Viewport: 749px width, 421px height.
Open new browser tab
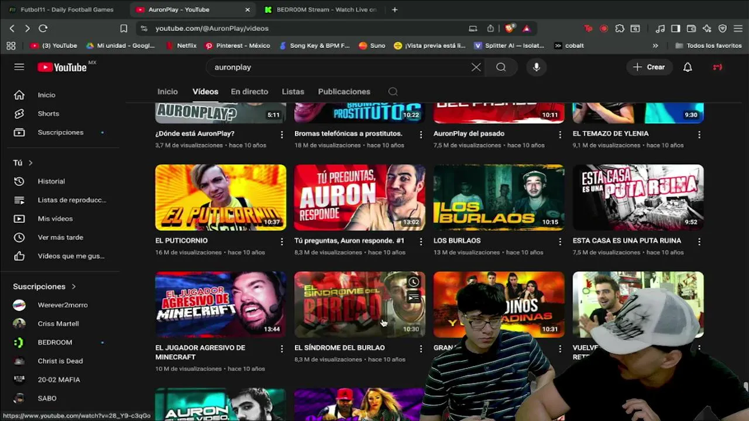coord(394,9)
